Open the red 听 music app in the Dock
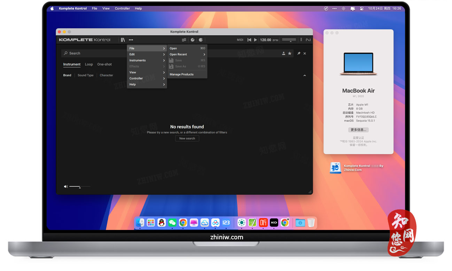 tap(263, 222)
